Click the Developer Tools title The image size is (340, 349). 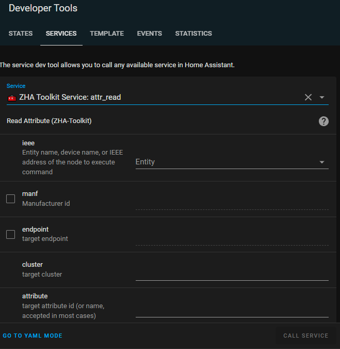(x=43, y=8)
